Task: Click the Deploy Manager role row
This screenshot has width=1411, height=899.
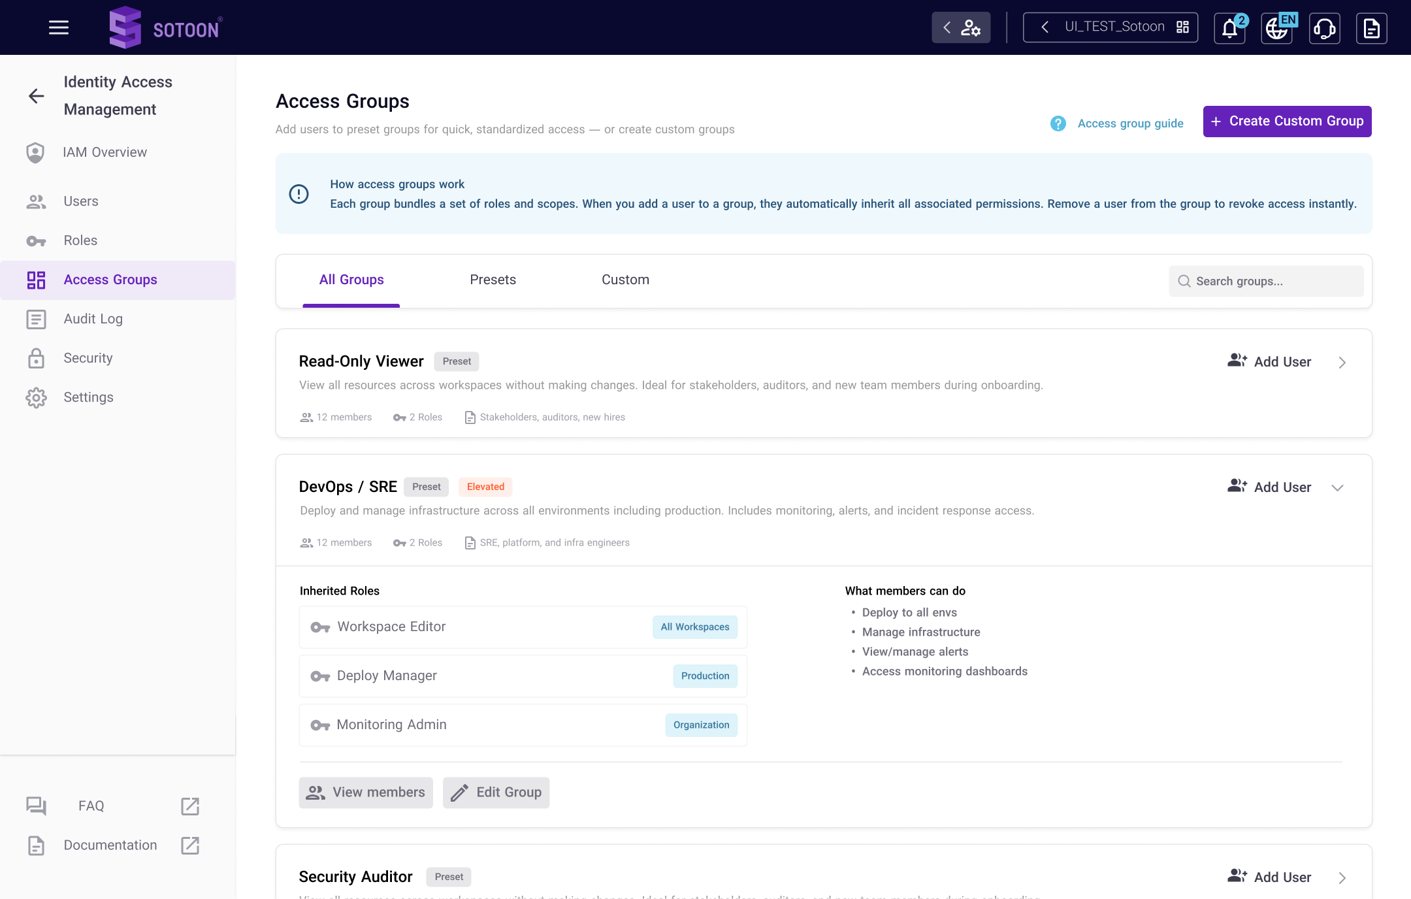Action: [x=523, y=676]
